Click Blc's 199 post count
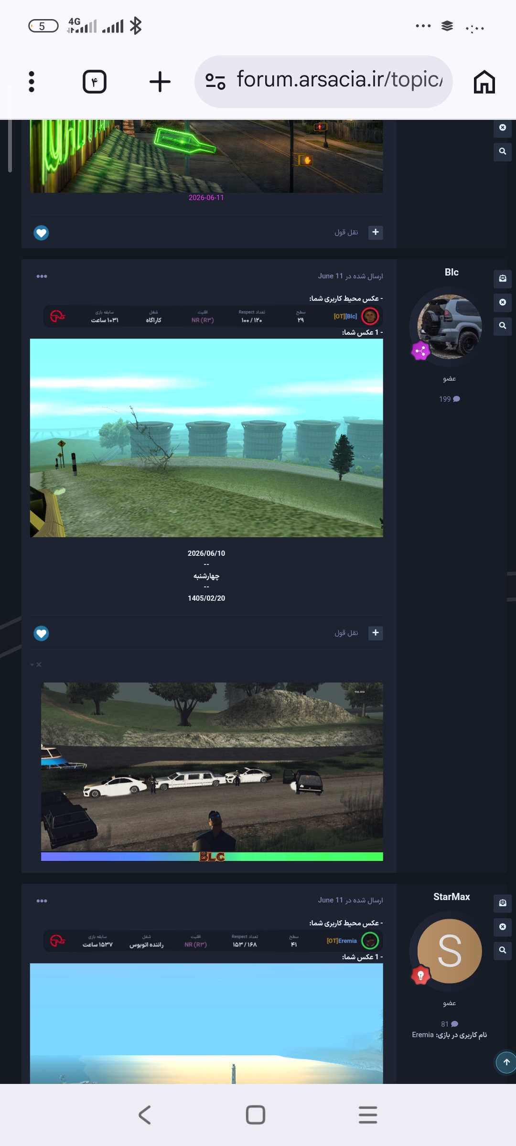This screenshot has width=516, height=1146. click(x=449, y=399)
